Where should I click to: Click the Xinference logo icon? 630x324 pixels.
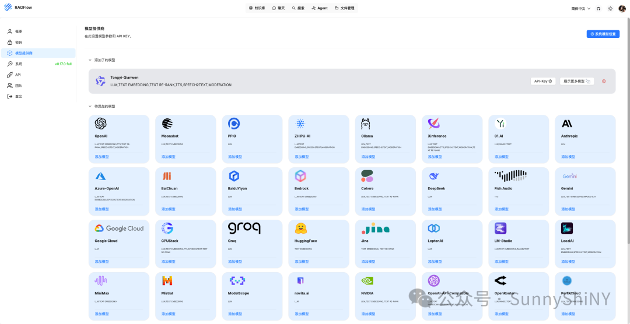pyautogui.click(x=434, y=124)
